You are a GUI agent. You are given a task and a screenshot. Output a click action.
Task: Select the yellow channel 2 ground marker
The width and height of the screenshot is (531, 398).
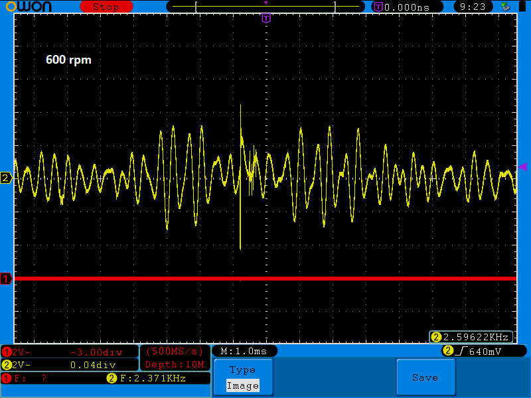6,178
